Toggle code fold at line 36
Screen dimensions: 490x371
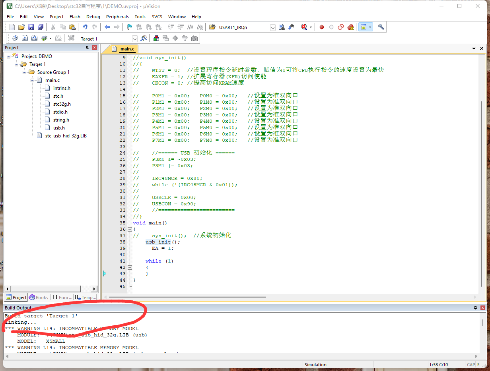pyautogui.click(x=130, y=229)
